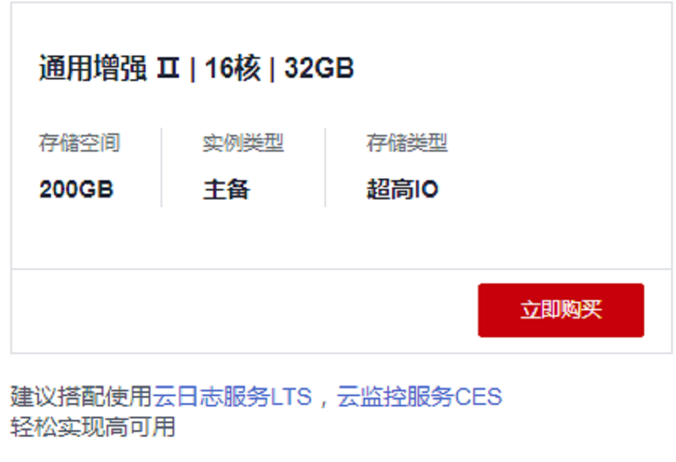Screen dimensions: 676x462
Task: Click the red 立即购买 button
Action: (561, 310)
